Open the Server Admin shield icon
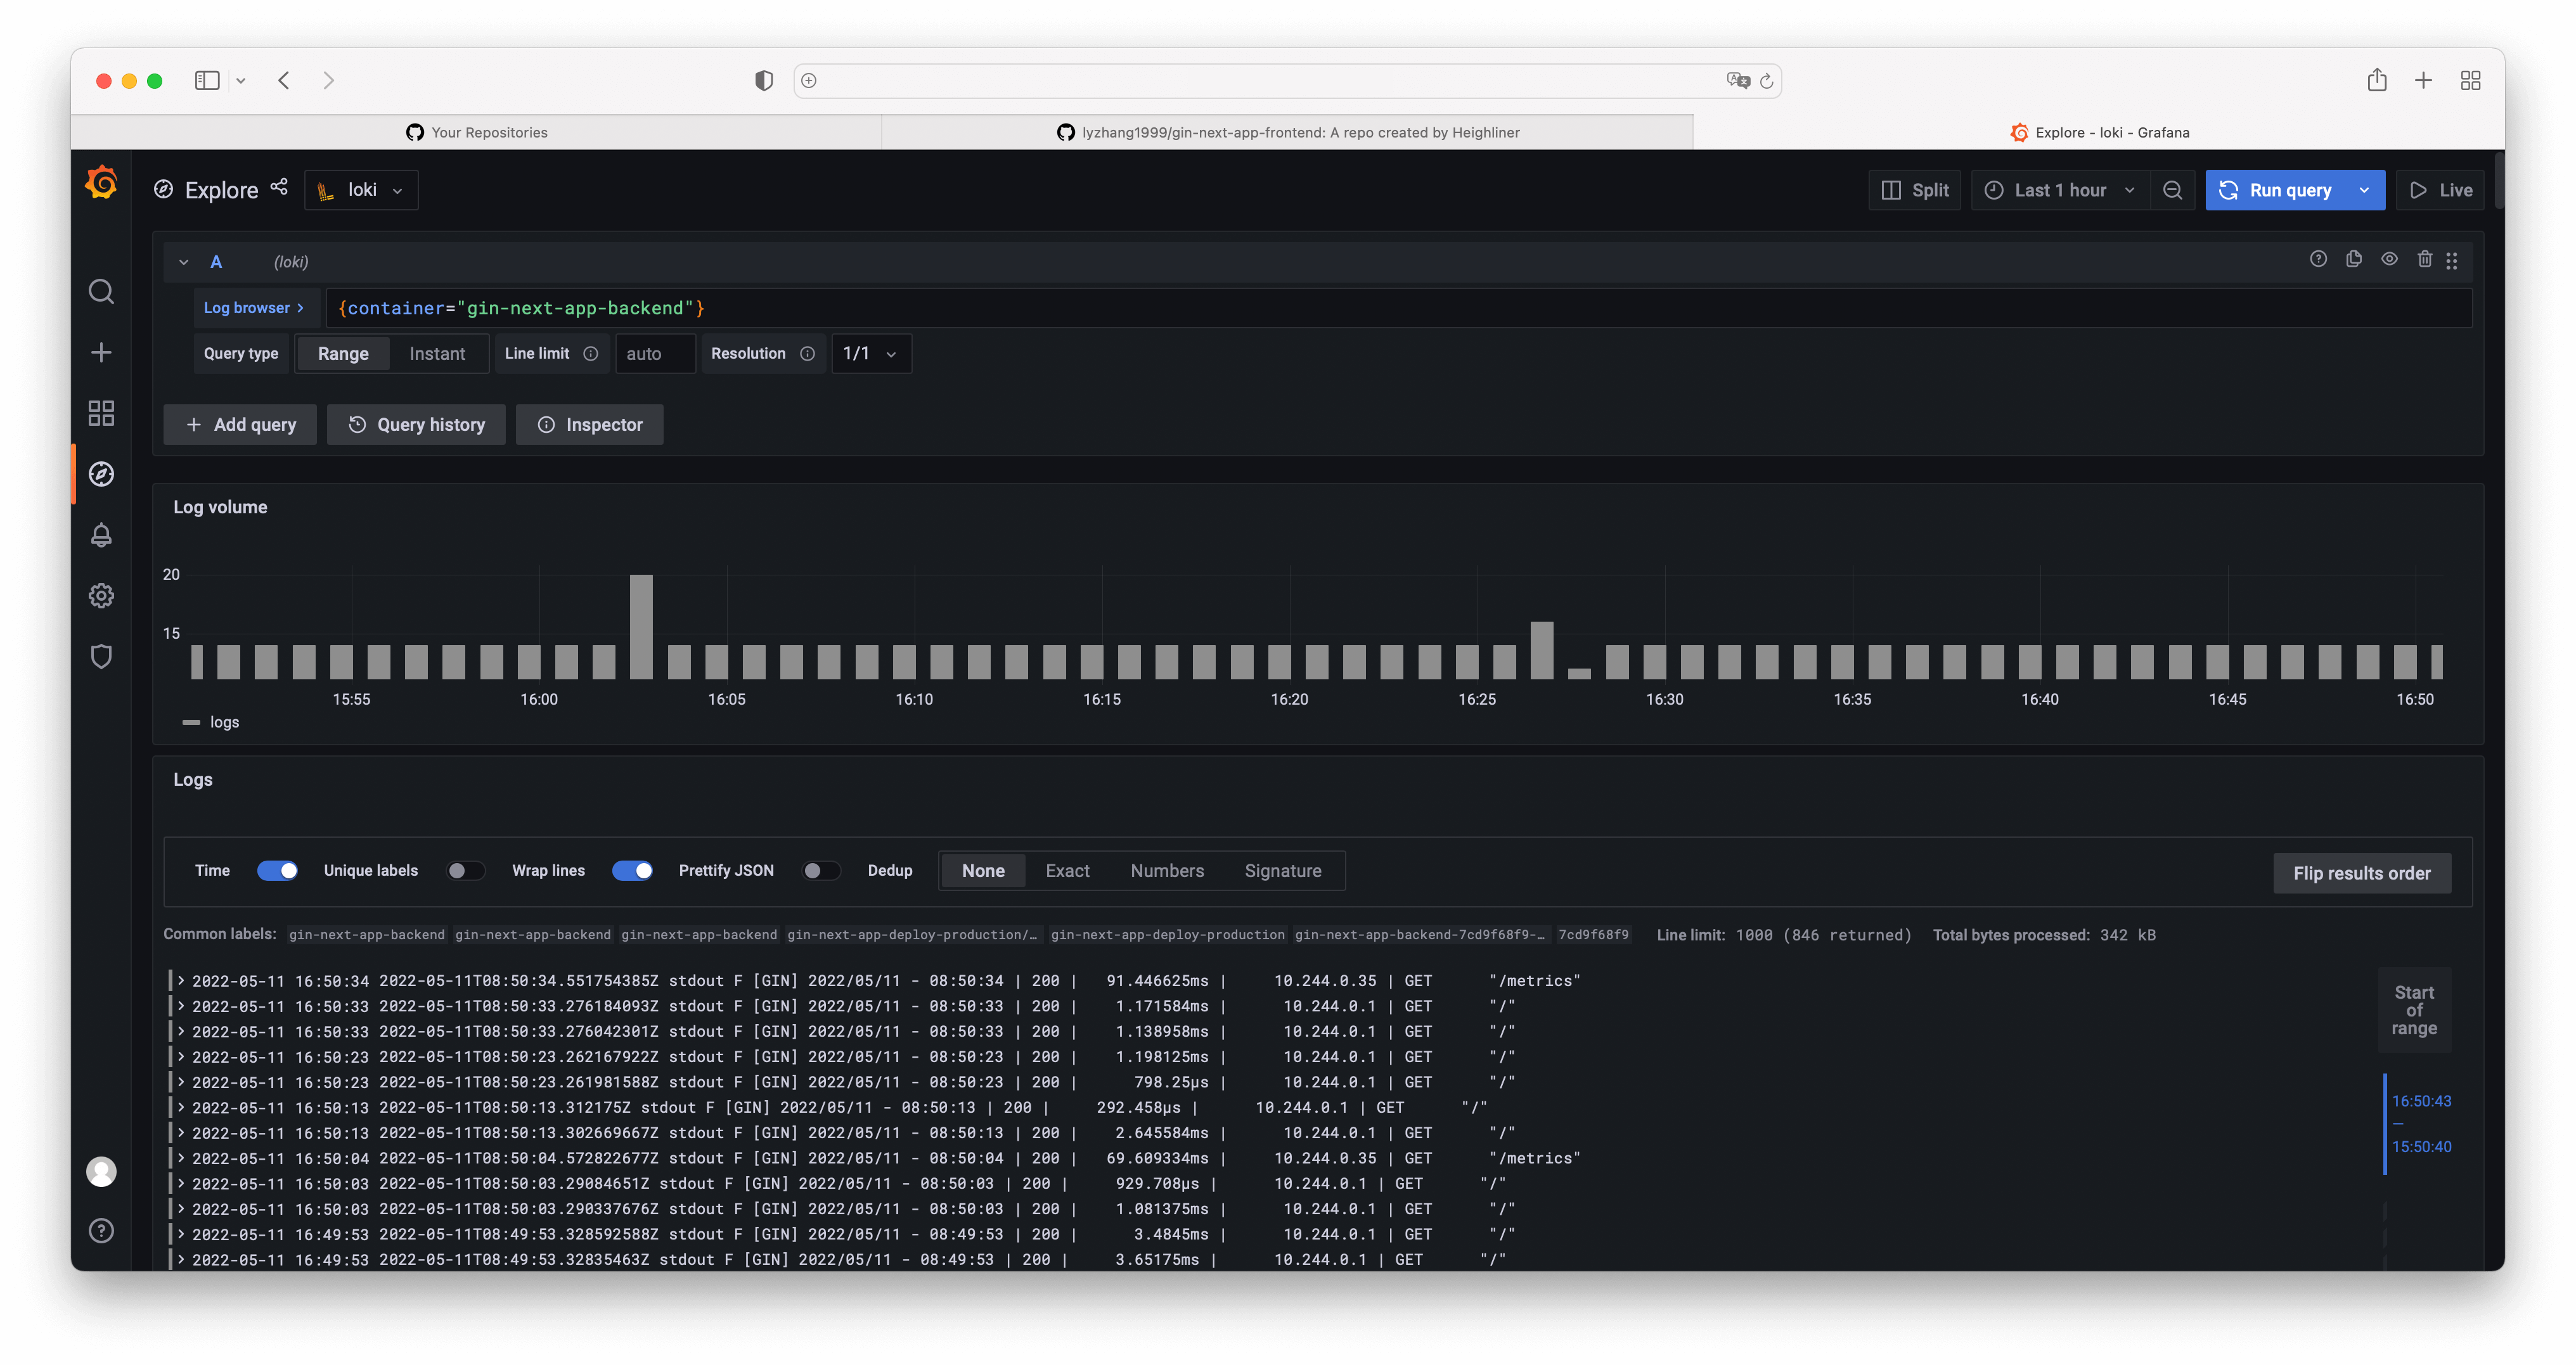 point(101,656)
